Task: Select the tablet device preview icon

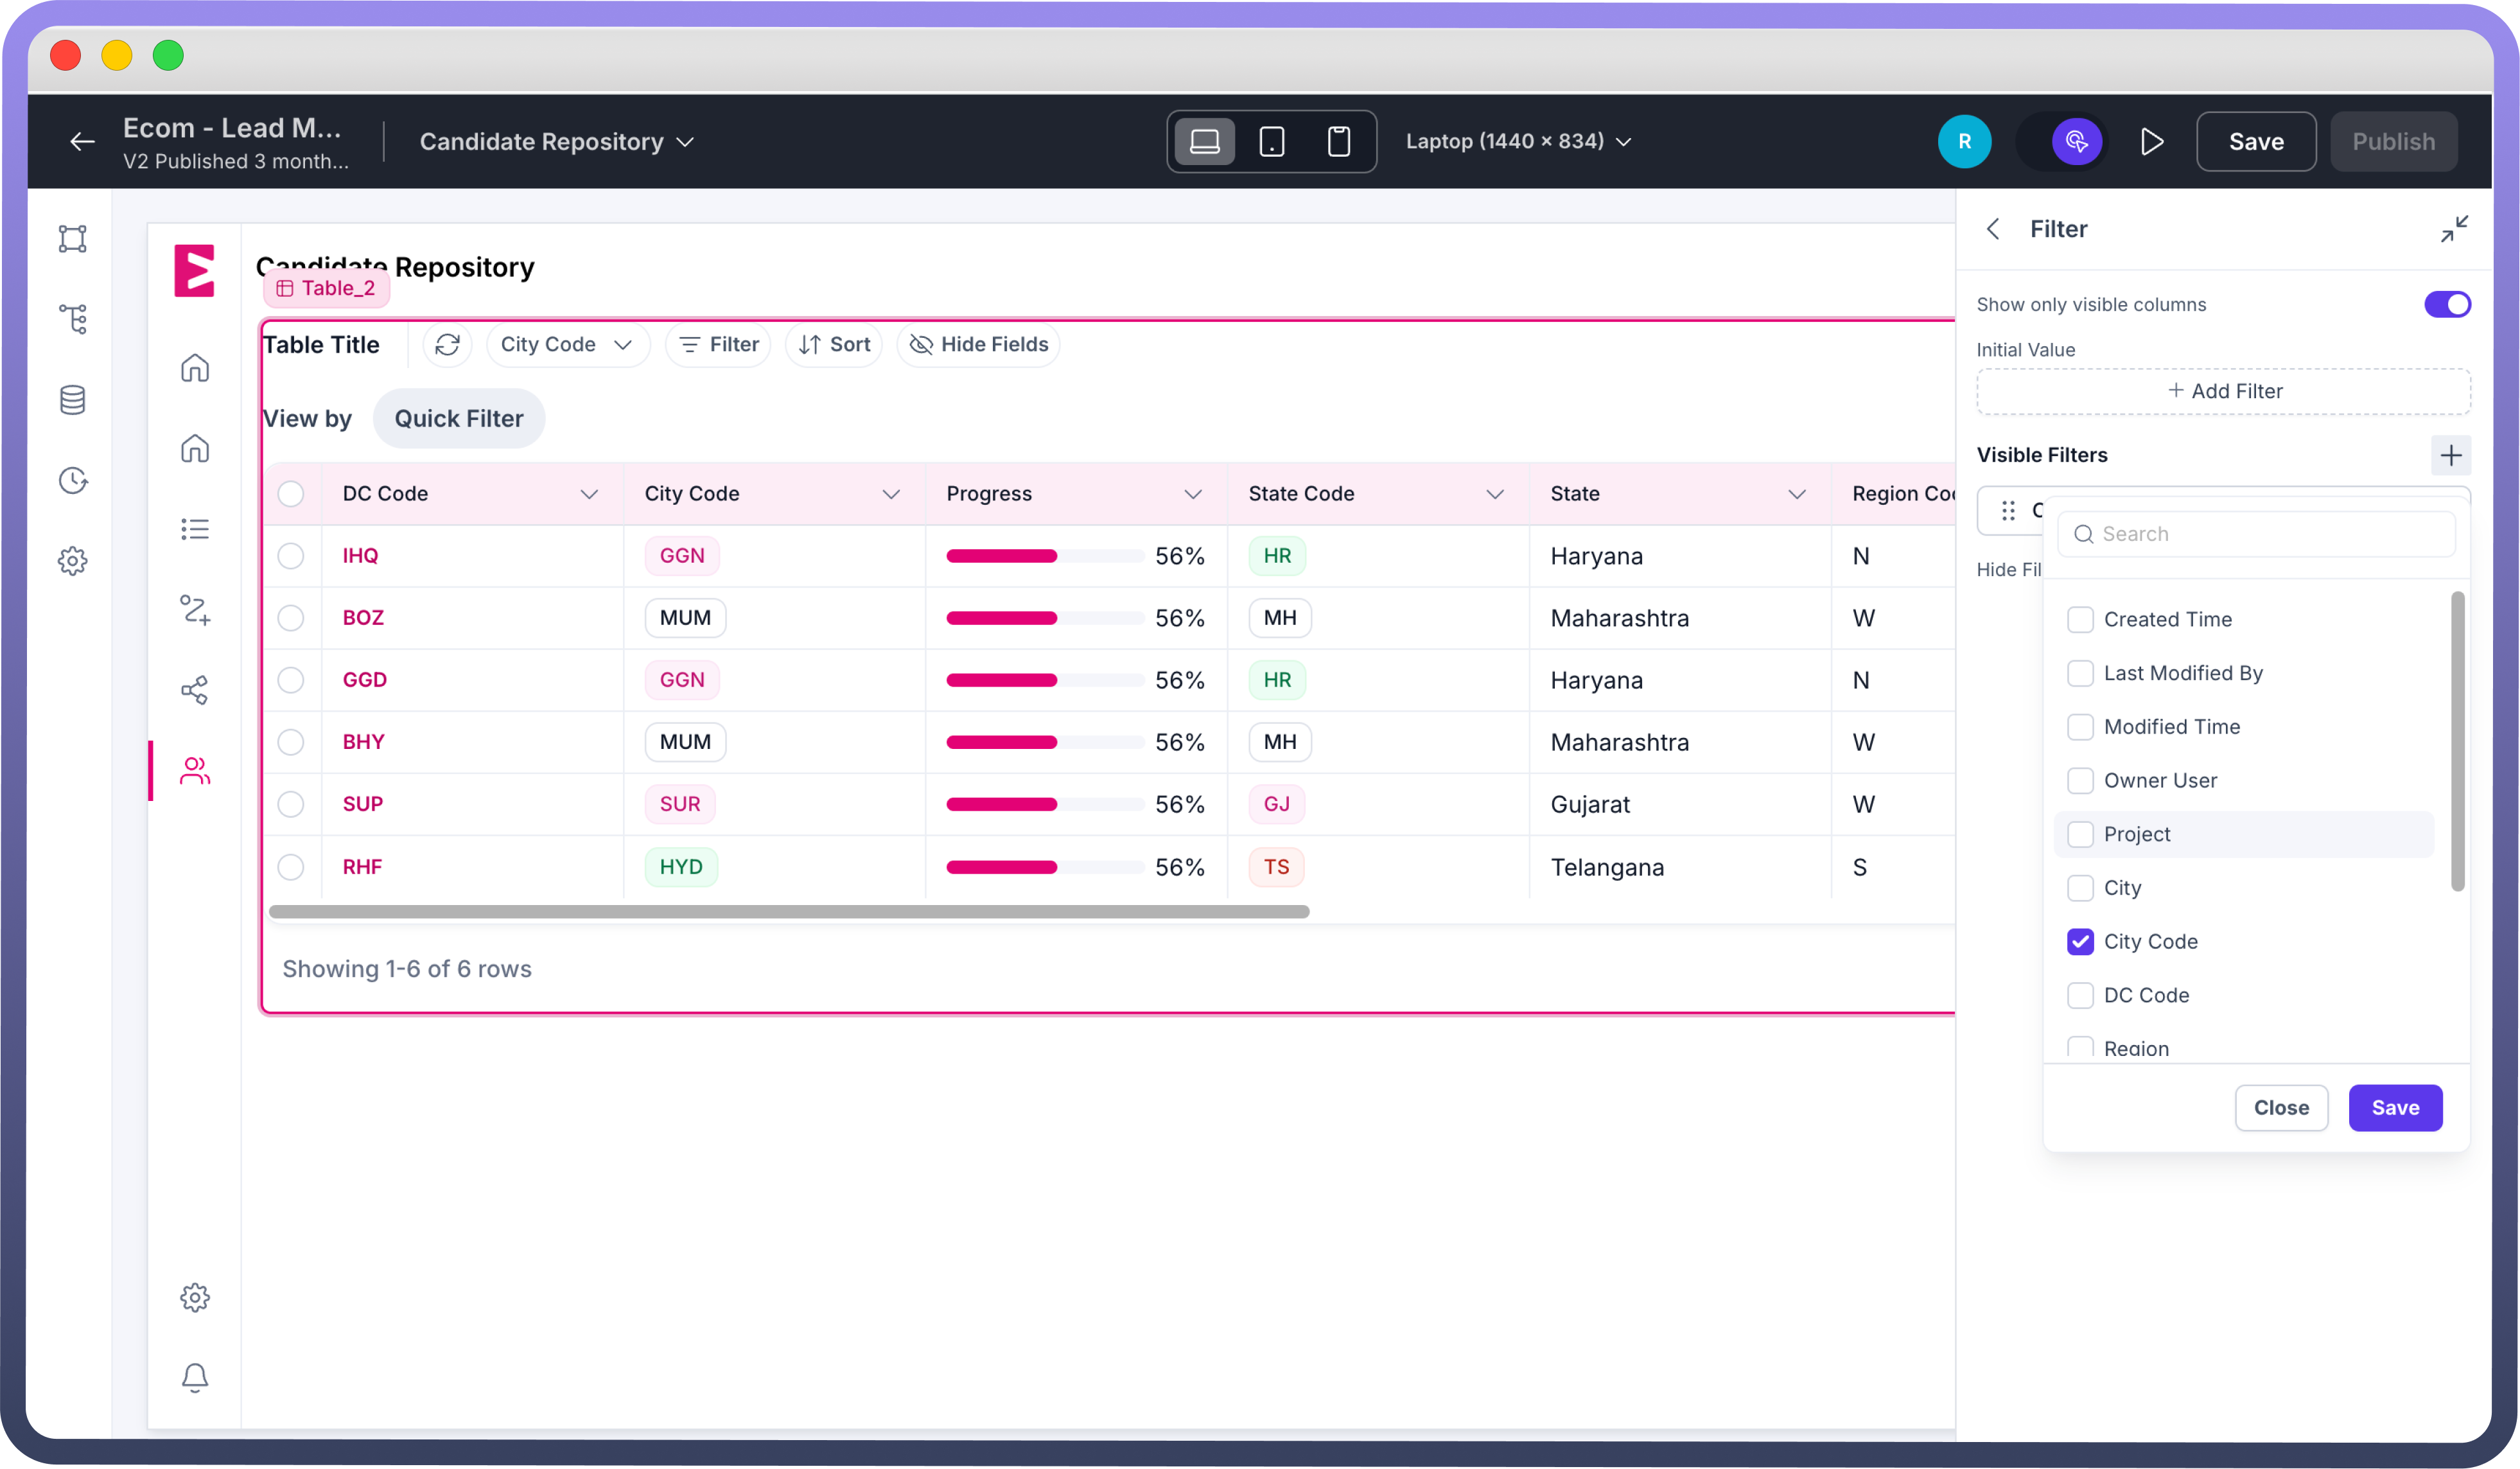Action: tap(1271, 141)
